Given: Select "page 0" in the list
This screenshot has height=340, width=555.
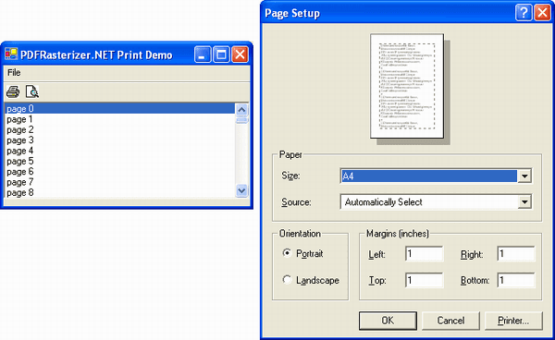Looking at the screenshot, I should click(x=119, y=108).
